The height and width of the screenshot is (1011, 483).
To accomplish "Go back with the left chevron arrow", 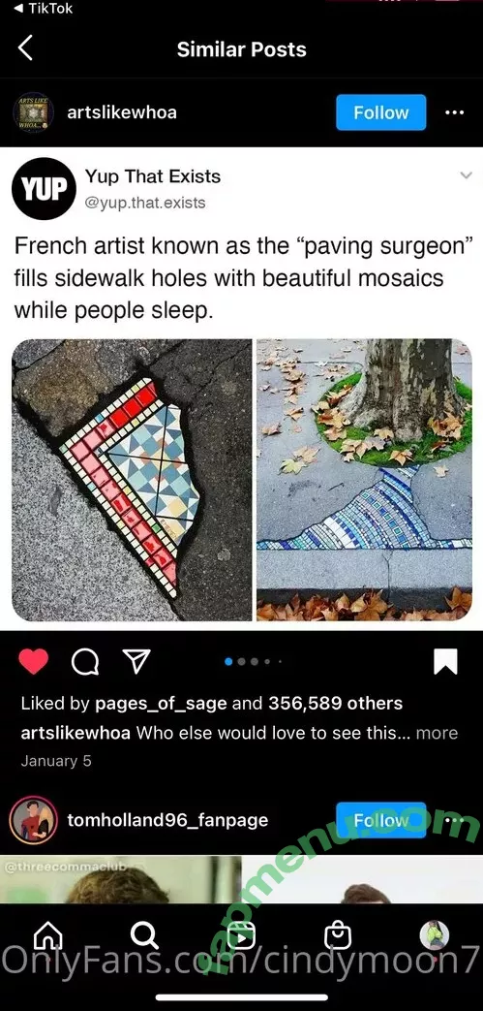I will pyautogui.click(x=25, y=48).
